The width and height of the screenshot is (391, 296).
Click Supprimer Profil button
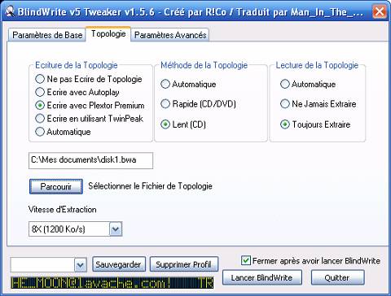pos(184,264)
